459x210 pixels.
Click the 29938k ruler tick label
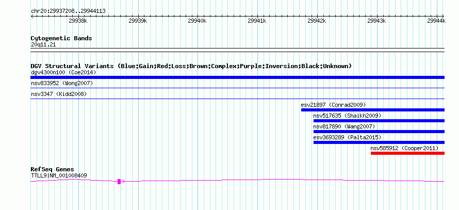click(78, 21)
